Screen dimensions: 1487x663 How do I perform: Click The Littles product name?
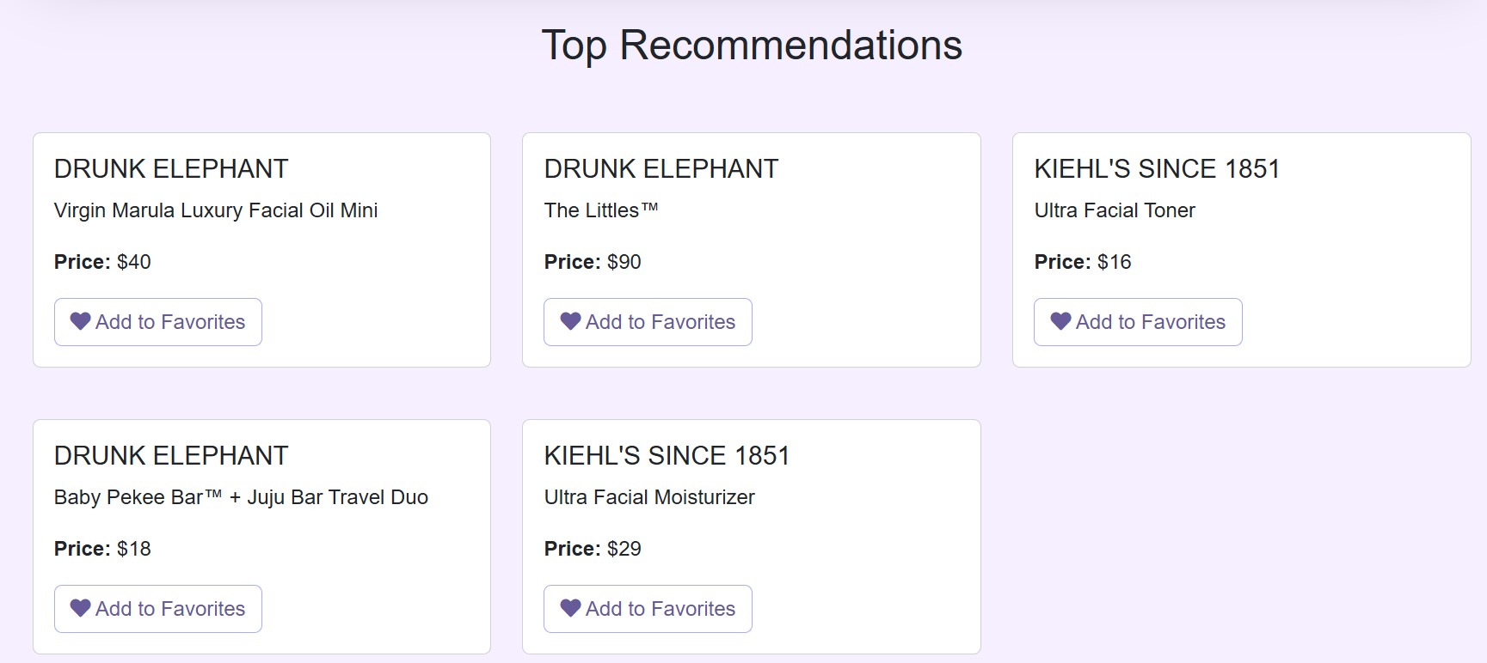pos(601,210)
